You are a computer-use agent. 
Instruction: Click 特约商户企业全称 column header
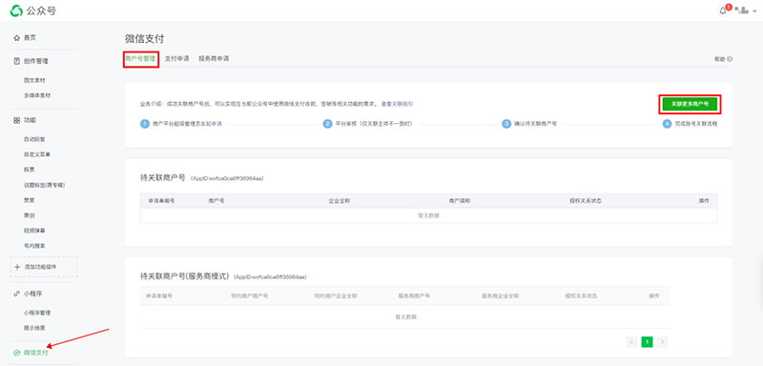pyautogui.click(x=336, y=295)
